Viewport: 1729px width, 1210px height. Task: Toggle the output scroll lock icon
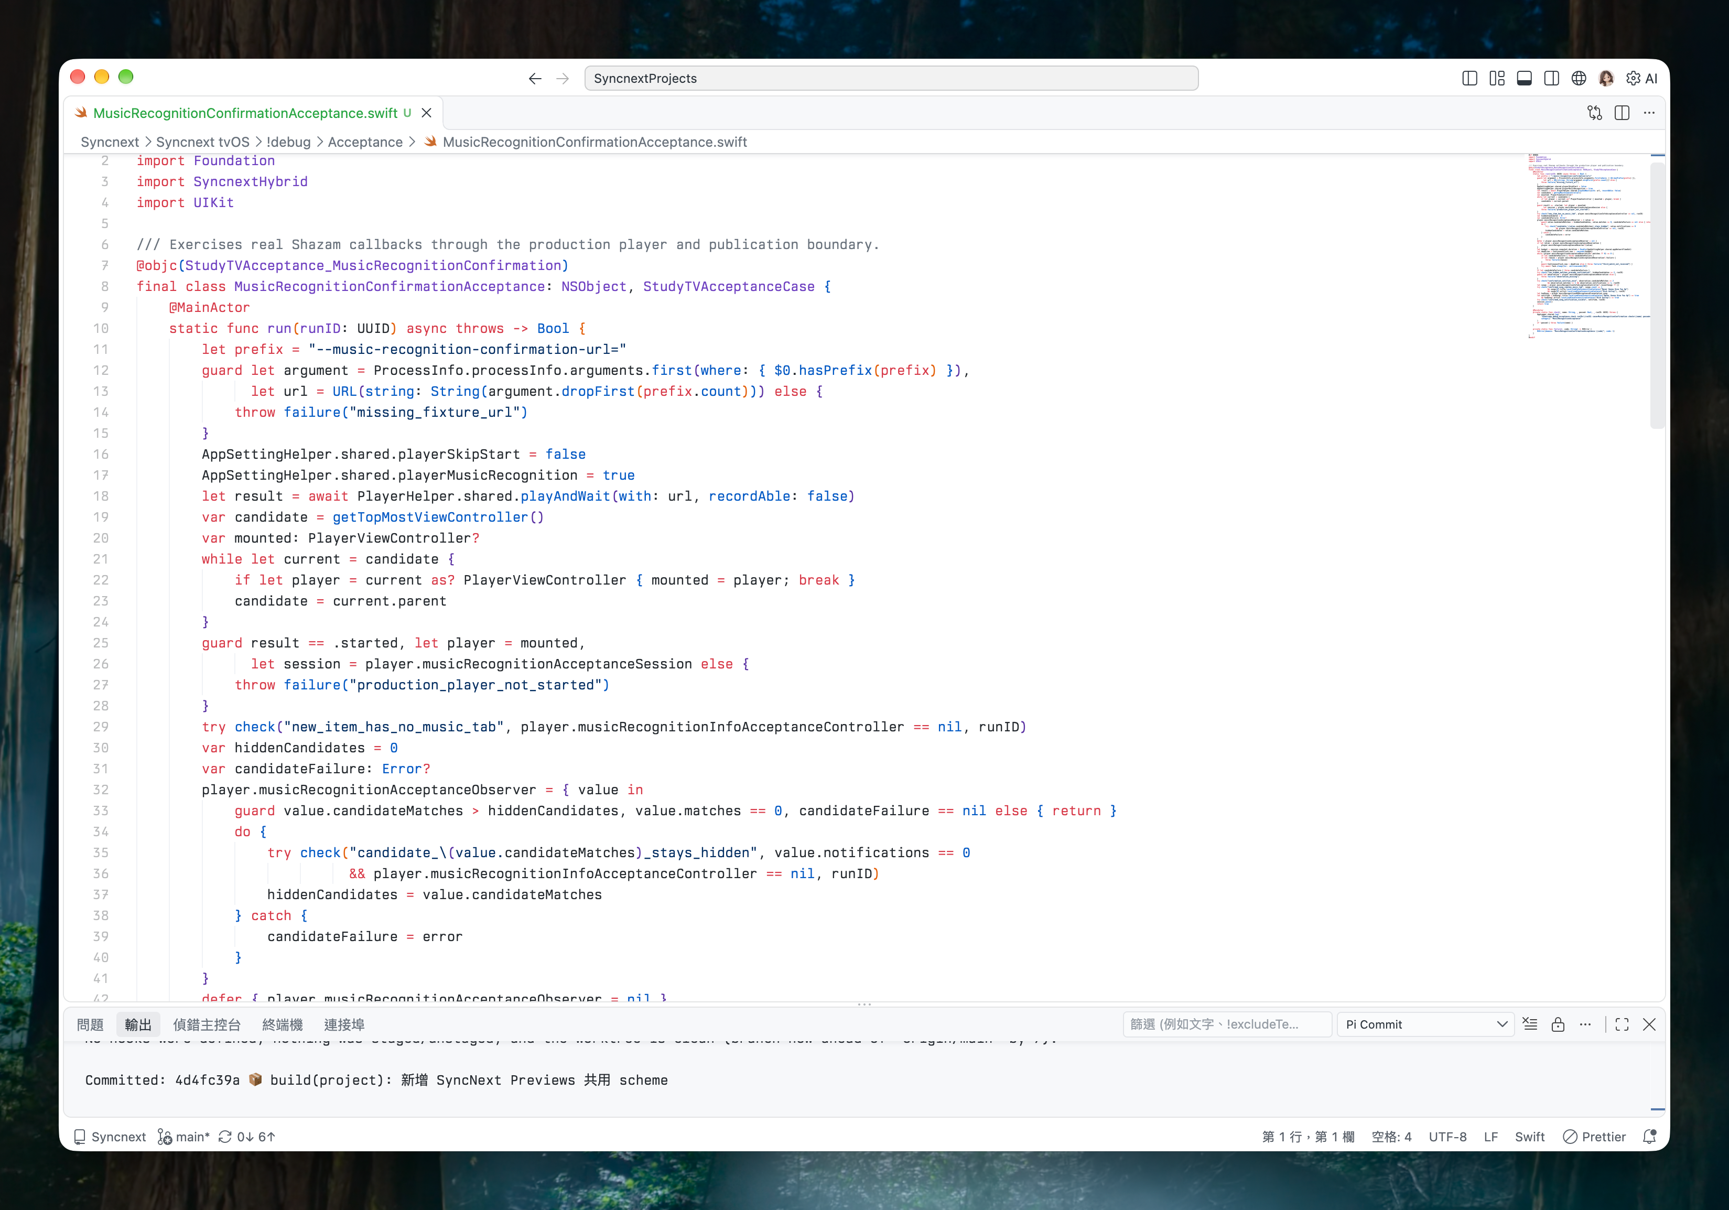[1558, 1025]
